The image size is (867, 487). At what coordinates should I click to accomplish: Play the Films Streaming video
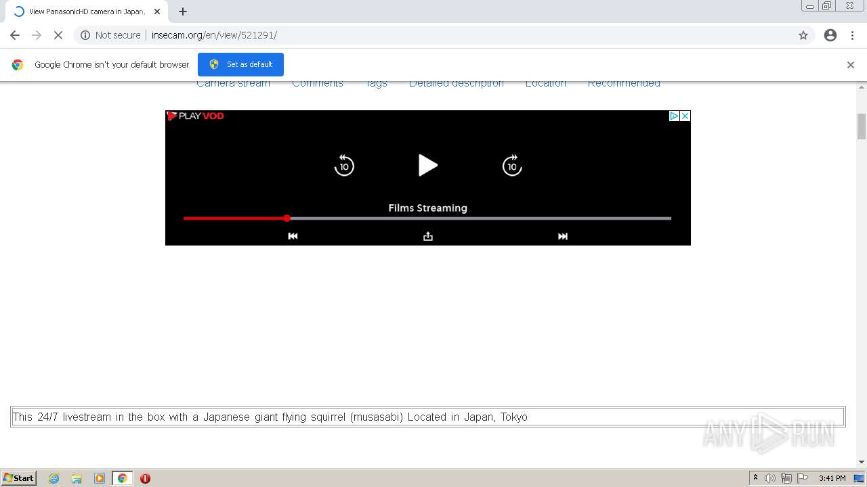tap(427, 165)
